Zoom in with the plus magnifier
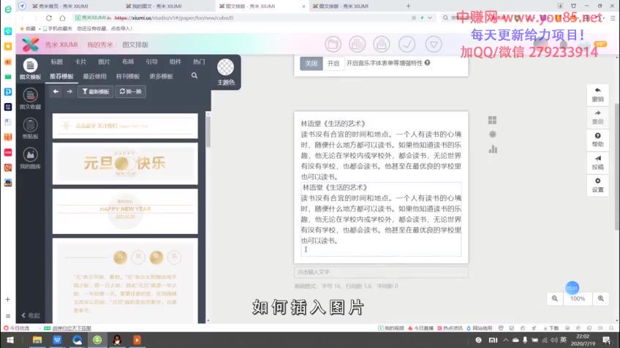This screenshot has width=620, height=348. tap(601, 298)
